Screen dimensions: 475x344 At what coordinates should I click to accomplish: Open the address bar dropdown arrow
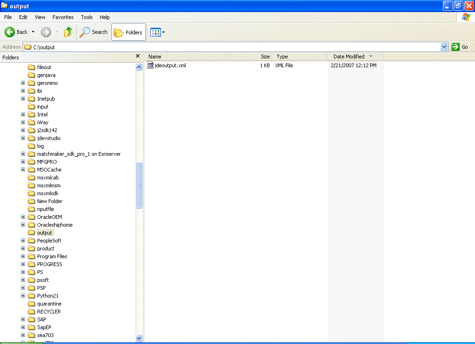(444, 46)
